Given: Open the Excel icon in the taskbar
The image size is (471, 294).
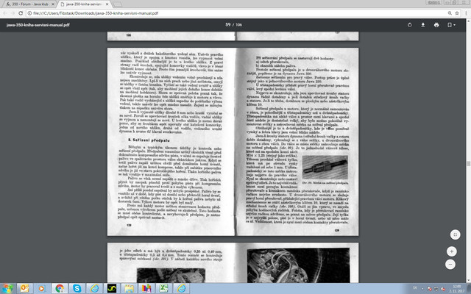Looking at the screenshot, I should click(163, 288).
